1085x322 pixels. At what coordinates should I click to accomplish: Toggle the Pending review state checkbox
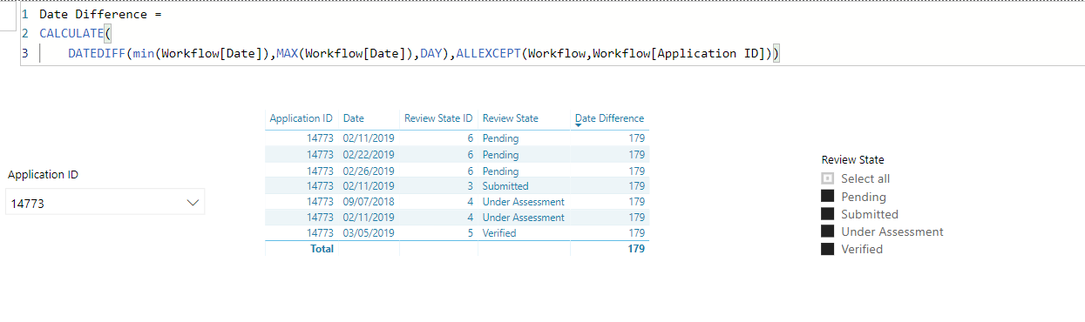click(827, 197)
